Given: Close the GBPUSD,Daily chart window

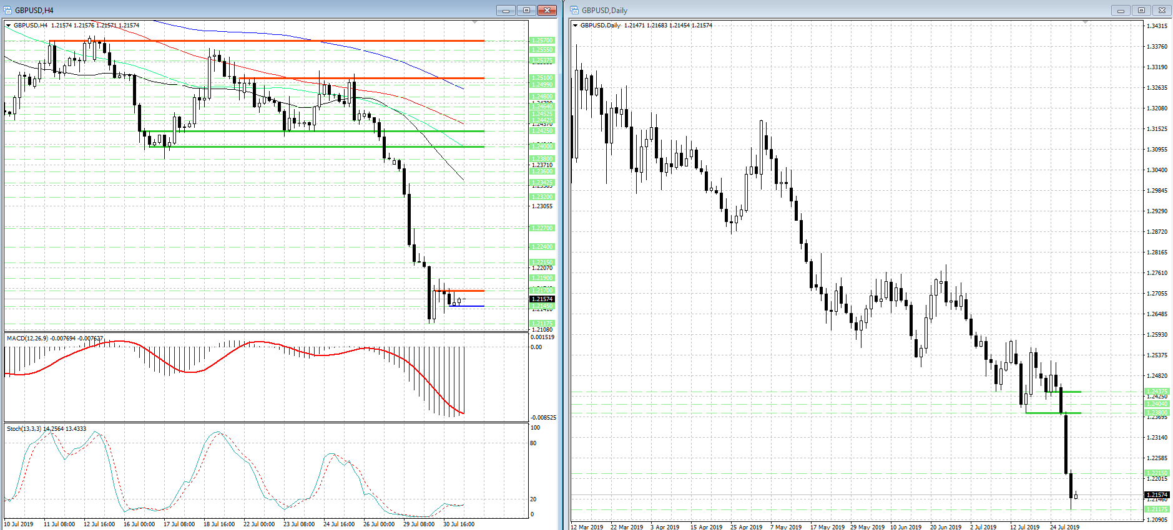Looking at the screenshot, I should pos(1162,10).
